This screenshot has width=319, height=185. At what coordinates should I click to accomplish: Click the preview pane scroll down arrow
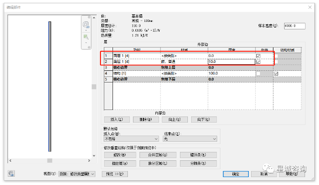click(x=94, y=156)
